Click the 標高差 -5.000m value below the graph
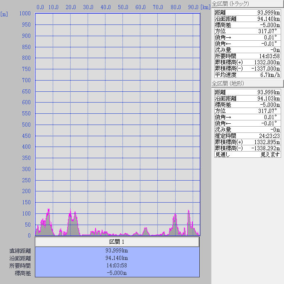 (x=117, y=273)
